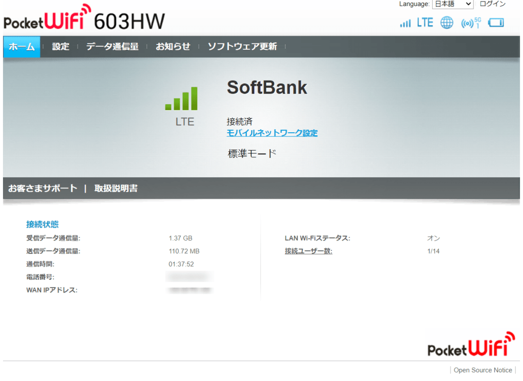This screenshot has width=523, height=381.
Task: Click the LTE label under the signal bars
Action: (185, 122)
